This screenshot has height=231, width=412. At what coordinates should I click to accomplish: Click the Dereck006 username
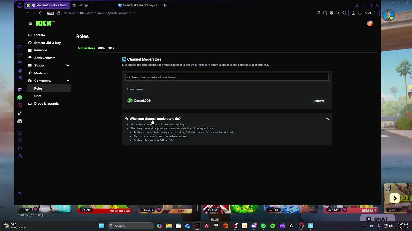click(x=142, y=101)
